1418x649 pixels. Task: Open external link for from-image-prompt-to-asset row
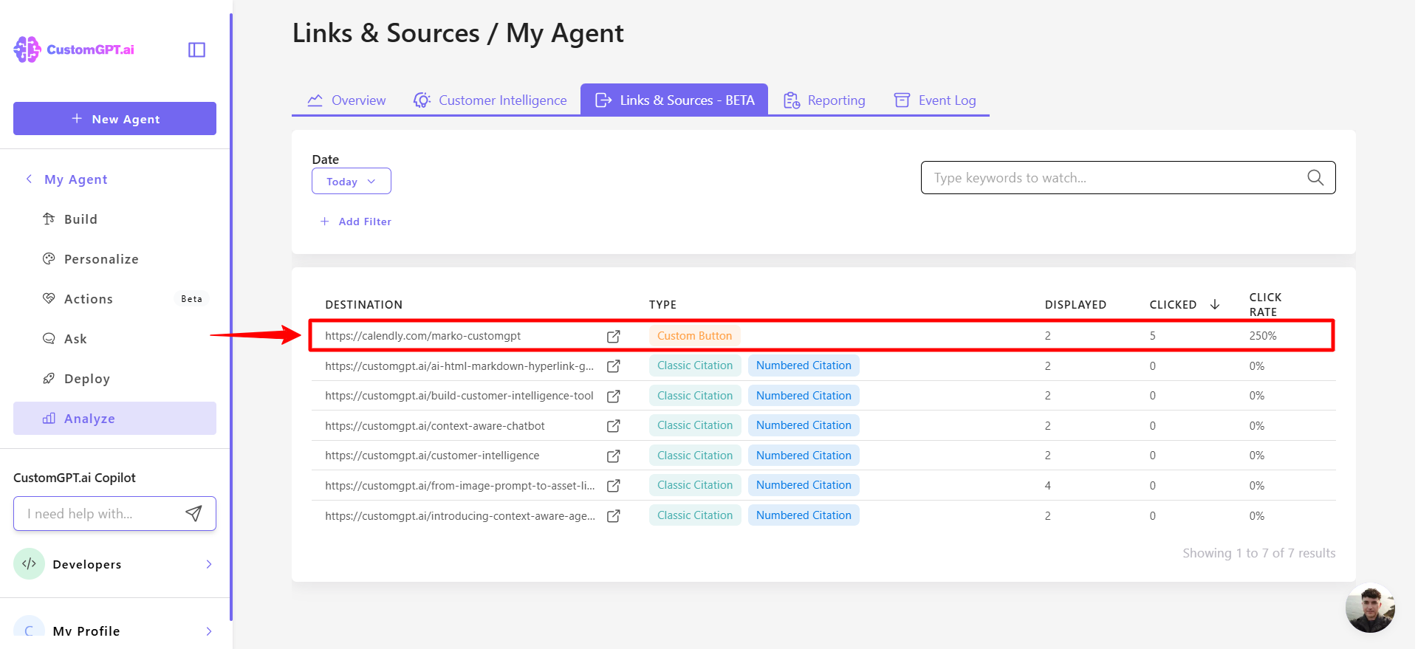point(613,486)
